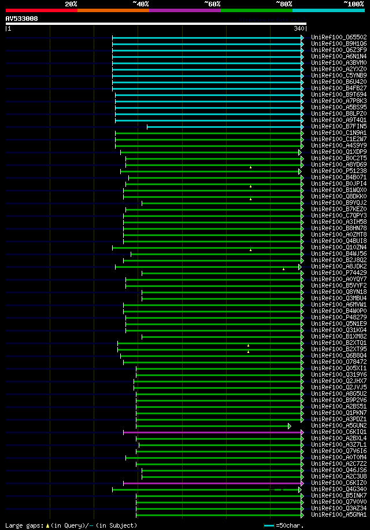Open hit UniRef100_B4FB27
This screenshot has height=530, width=370.
(339, 88)
